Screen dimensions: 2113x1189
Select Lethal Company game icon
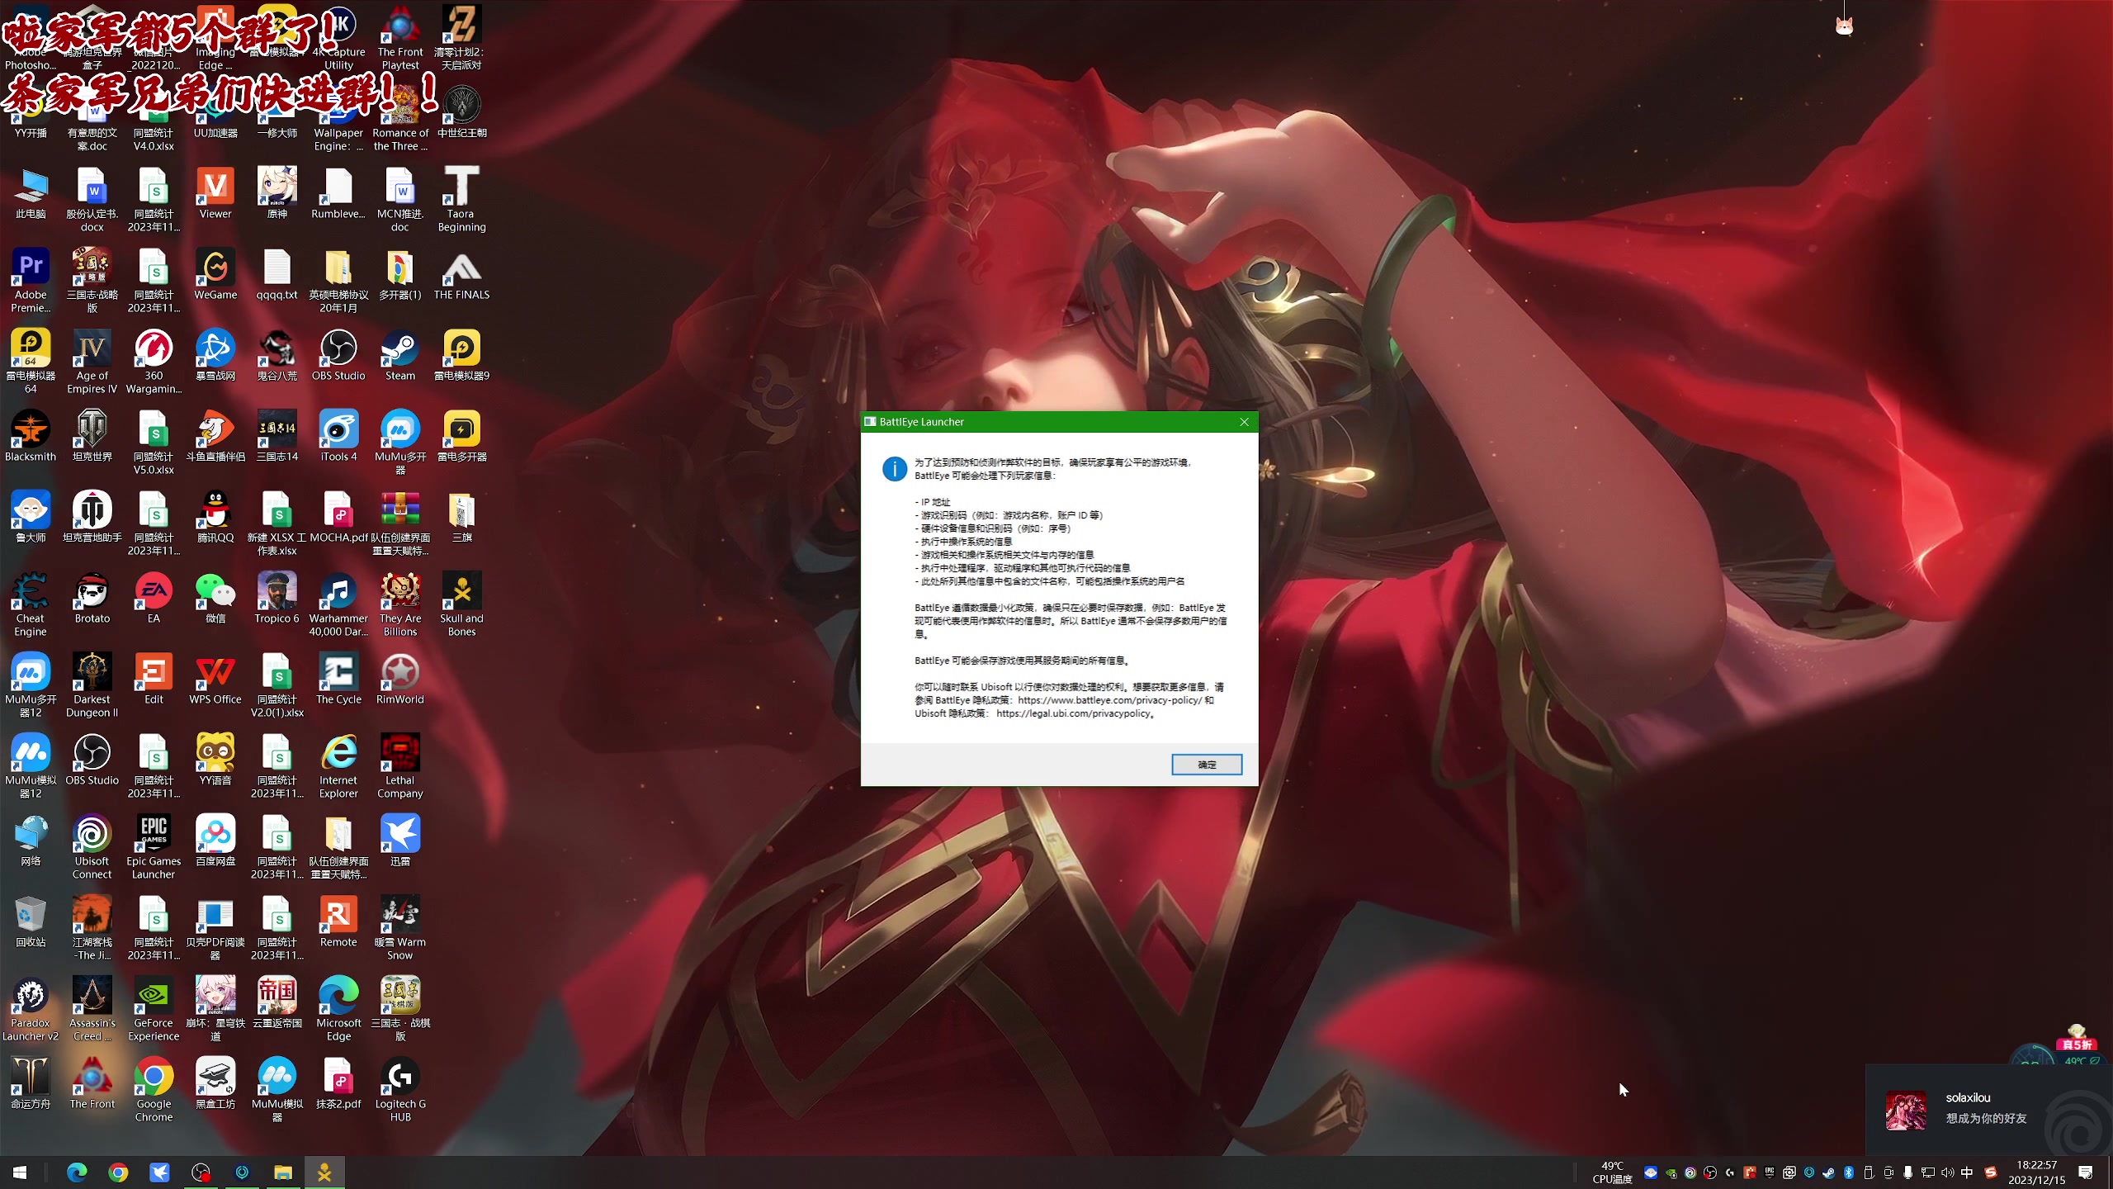click(x=400, y=766)
